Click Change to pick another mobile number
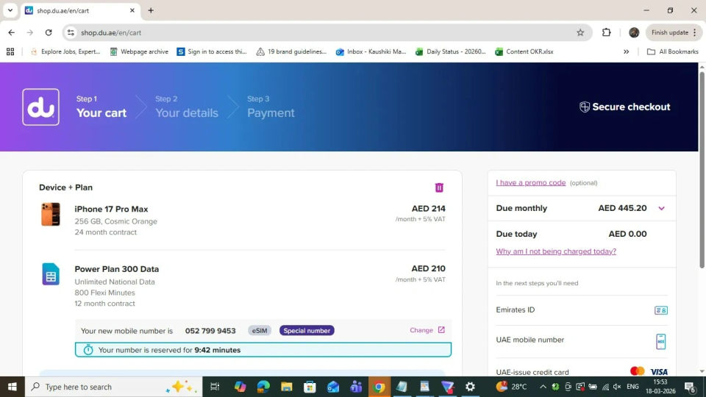706x397 pixels. coord(427,330)
